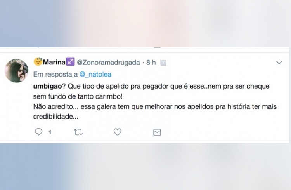Click the display name Marina
Screen dimensions: 291x190
(54, 62)
